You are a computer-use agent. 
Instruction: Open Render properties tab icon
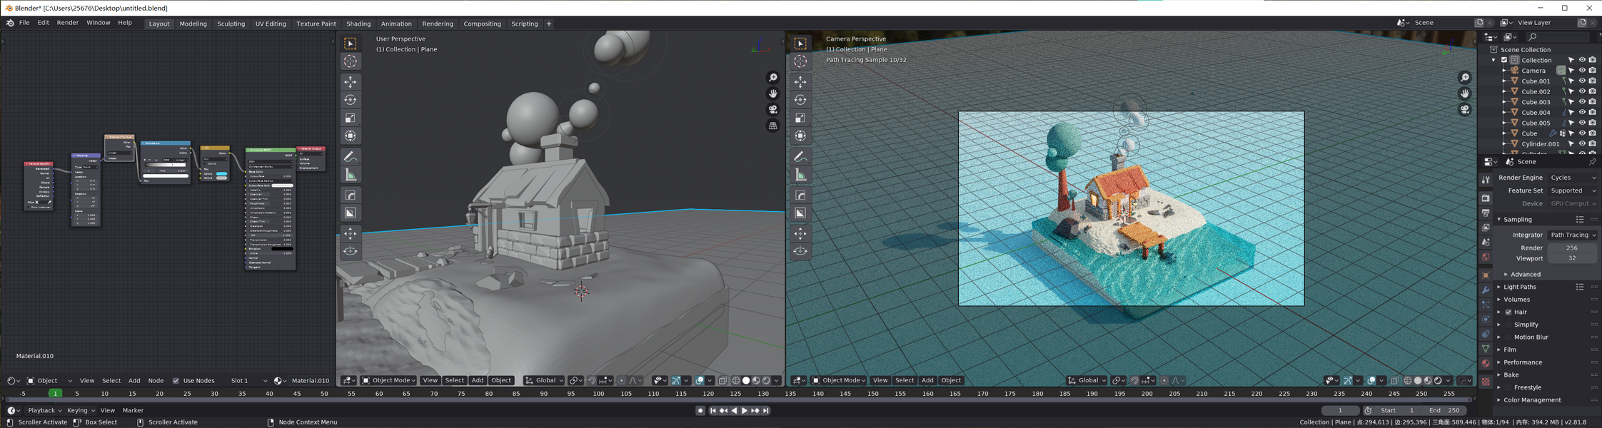(x=1486, y=198)
